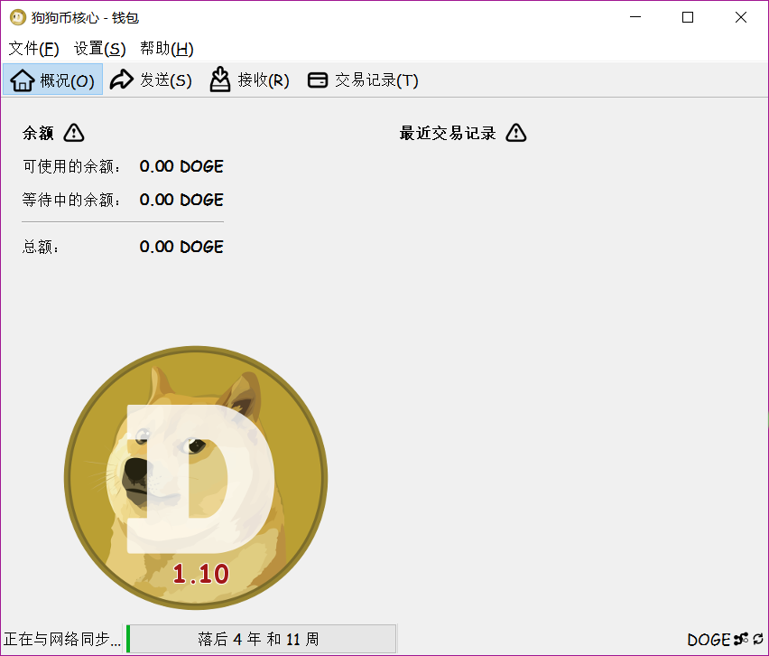Click the syncing spinner icon in status bar

point(758,640)
